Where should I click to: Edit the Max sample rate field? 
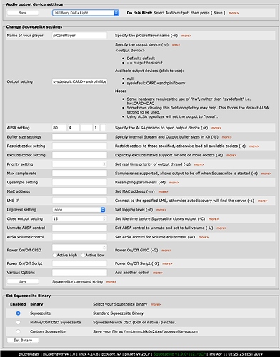(79, 174)
